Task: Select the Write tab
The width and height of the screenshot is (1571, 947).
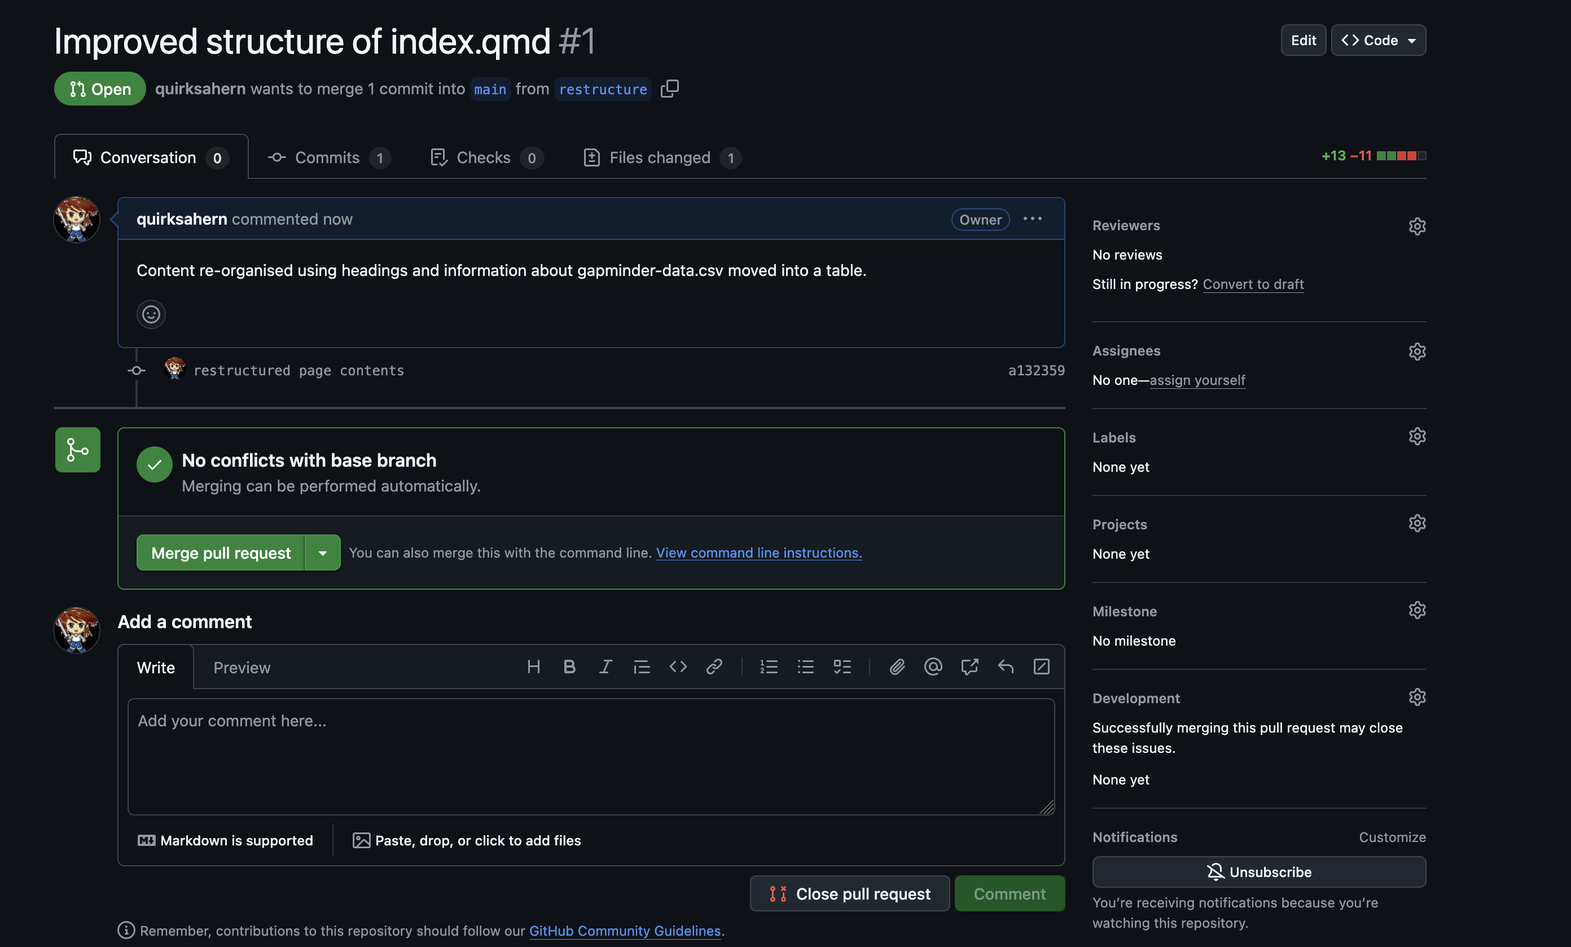Action: tap(156, 668)
